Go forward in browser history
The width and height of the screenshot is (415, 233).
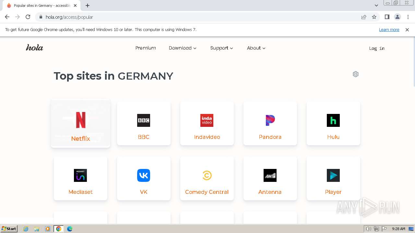tap(18, 17)
